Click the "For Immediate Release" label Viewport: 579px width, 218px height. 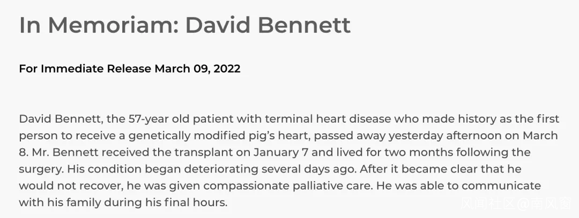(x=85, y=69)
